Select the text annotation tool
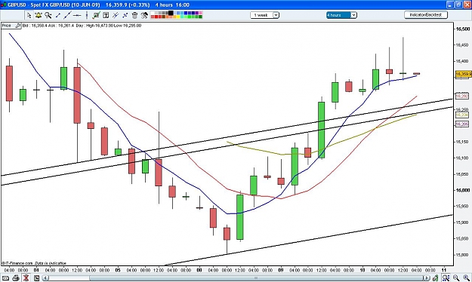Viewport: 472px width, 282px height. coord(106,15)
